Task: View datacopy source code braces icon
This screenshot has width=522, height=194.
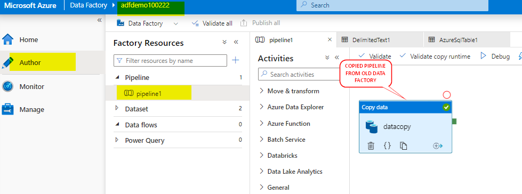Action: pos(387,145)
